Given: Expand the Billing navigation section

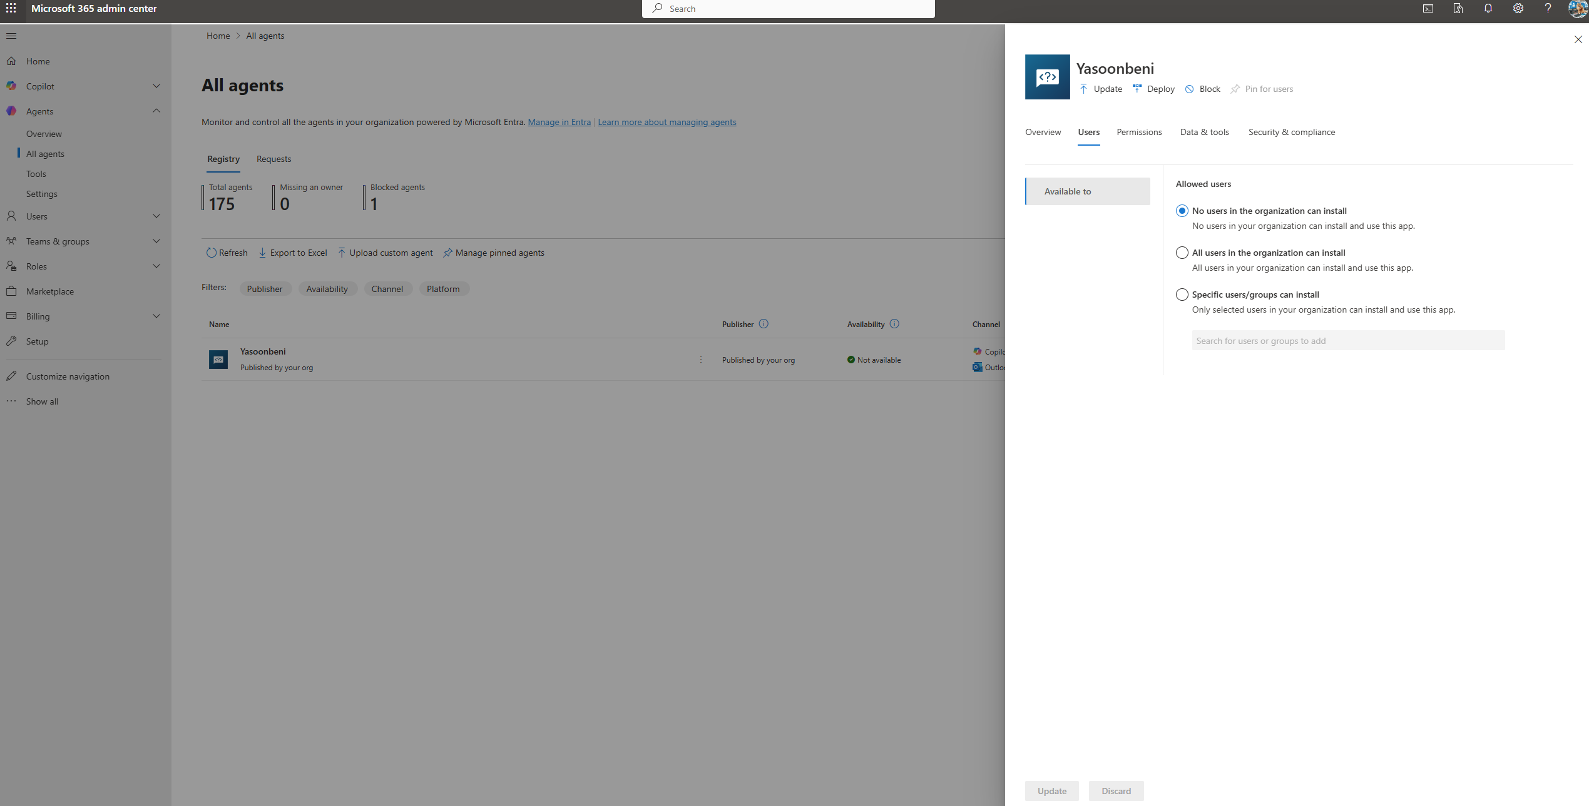Looking at the screenshot, I should [156, 316].
